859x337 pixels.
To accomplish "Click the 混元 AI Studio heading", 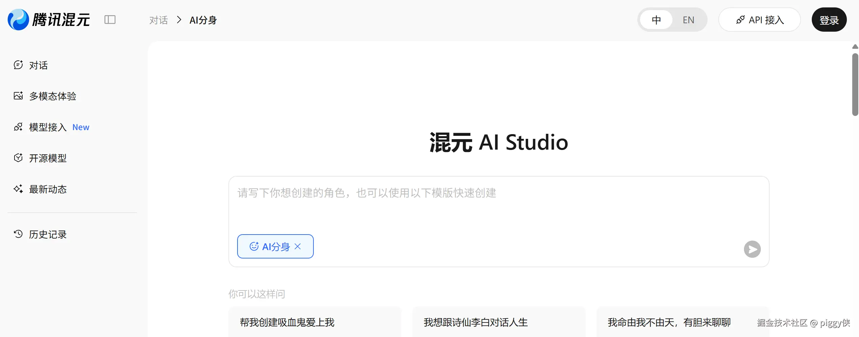I will coord(499,142).
